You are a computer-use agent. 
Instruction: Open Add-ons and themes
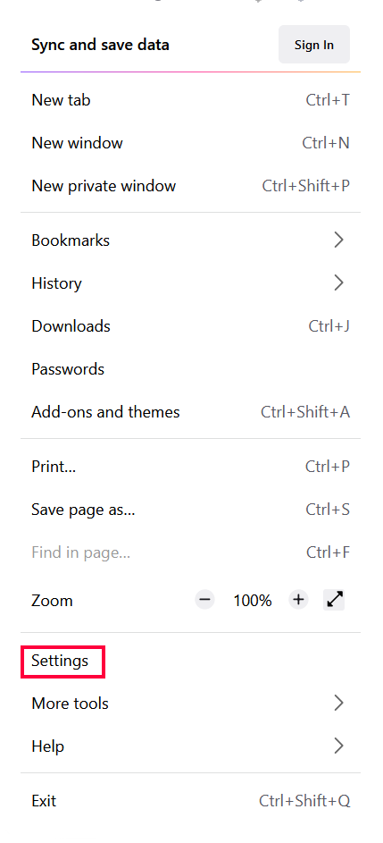[191, 412]
